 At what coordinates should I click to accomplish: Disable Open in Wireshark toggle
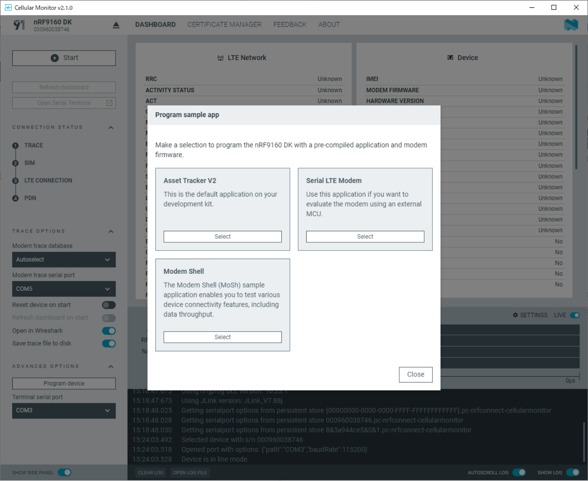coord(109,331)
